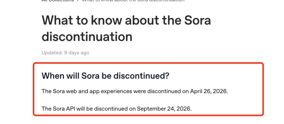284x124 pixels.
Task: Click the breadcrumb chevron separator arrow
Action: pos(78,1)
